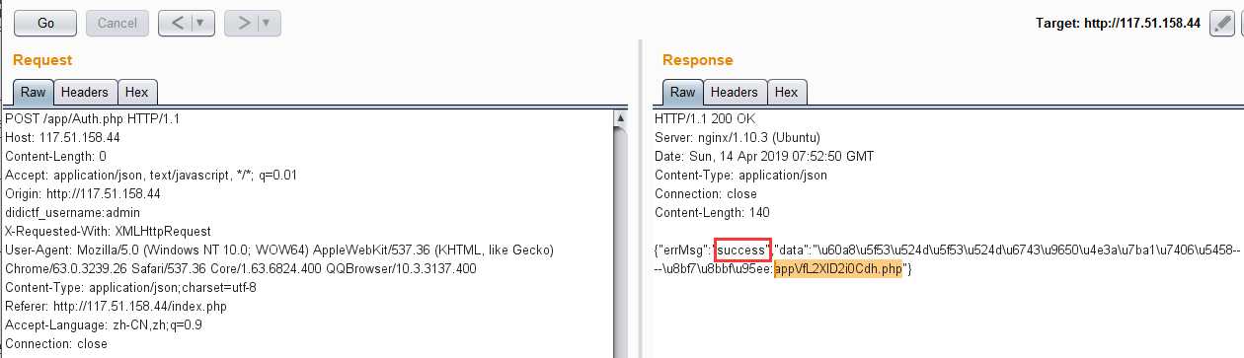Click the 'Server: nginx/1.10.3 (Ubuntu)' header
The image size is (1244, 358).
point(738,137)
